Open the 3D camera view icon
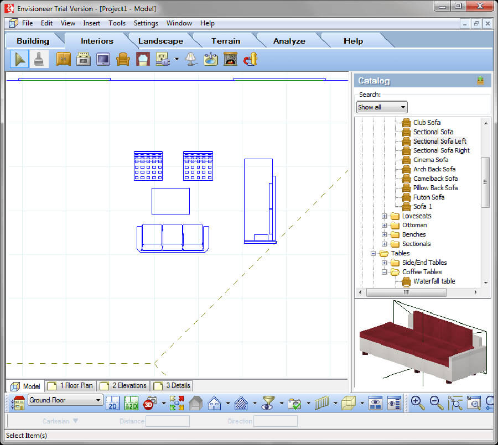 coord(150,403)
